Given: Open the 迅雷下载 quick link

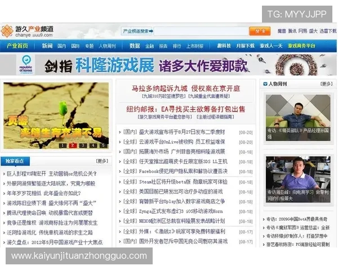Looking at the screenshot, I should [x=328, y=31].
